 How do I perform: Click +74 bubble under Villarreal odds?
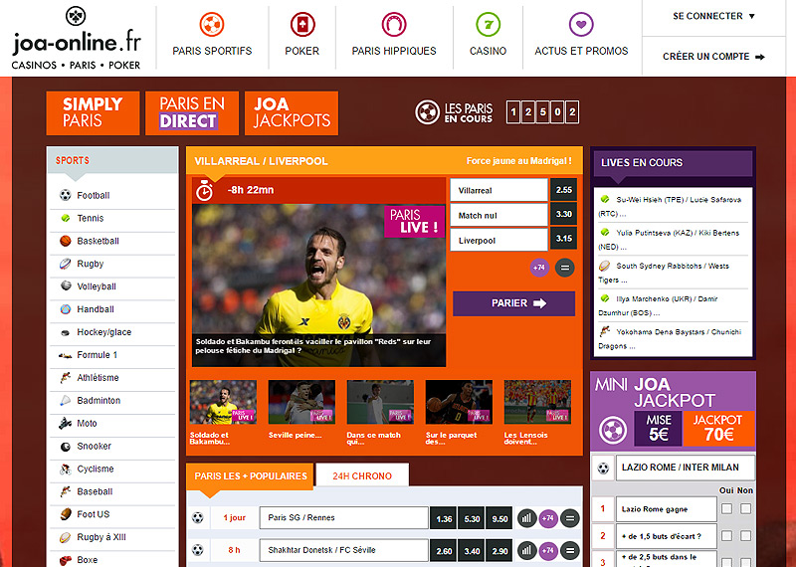coord(539,267)
